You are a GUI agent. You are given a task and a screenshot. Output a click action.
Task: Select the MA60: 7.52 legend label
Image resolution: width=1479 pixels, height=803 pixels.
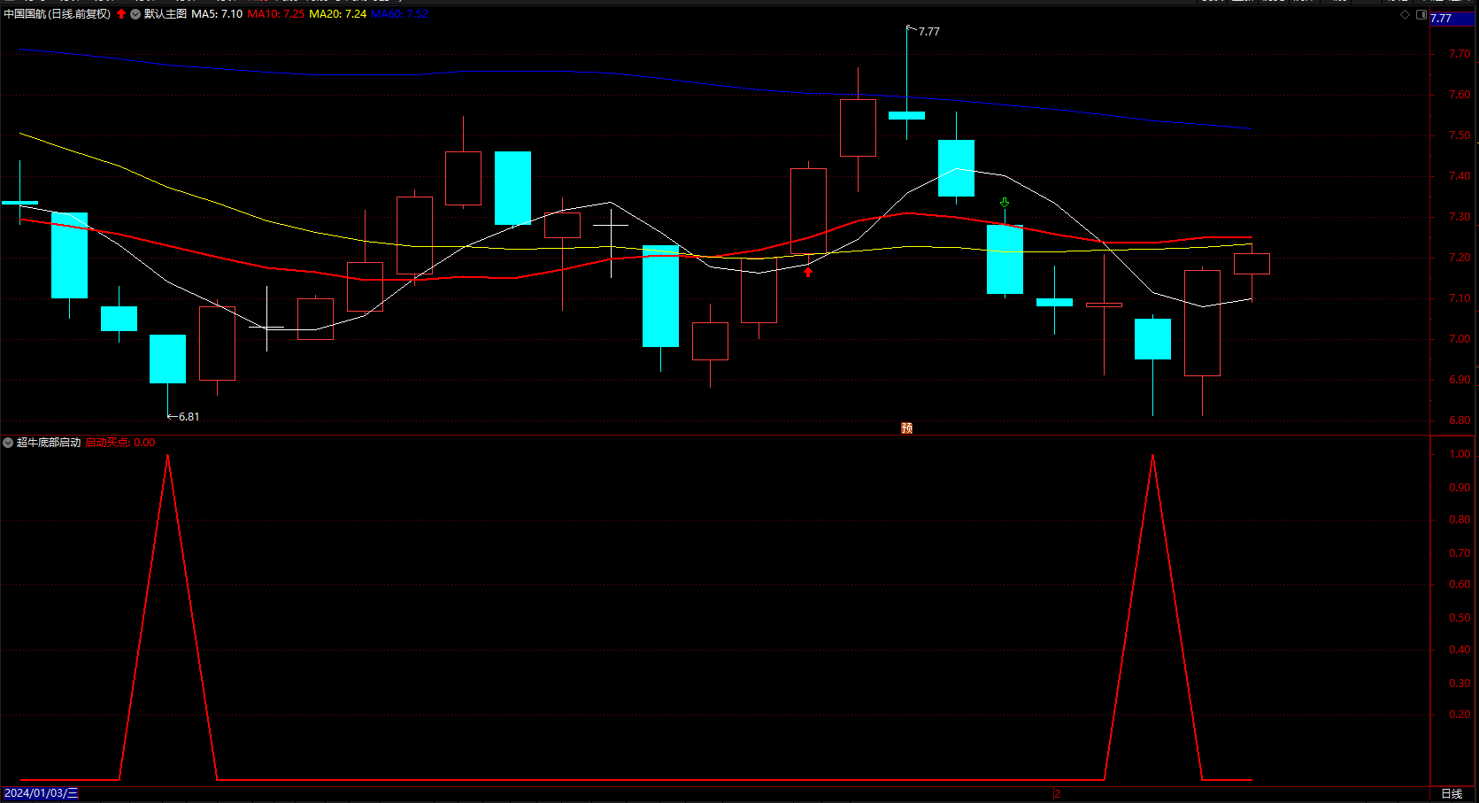[400, 14]
